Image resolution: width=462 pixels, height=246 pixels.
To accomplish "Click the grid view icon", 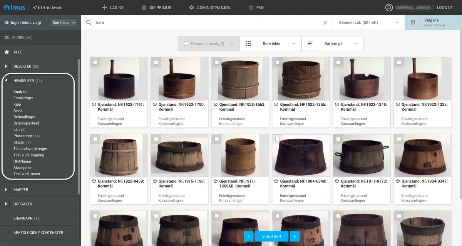I will [248, 44].
